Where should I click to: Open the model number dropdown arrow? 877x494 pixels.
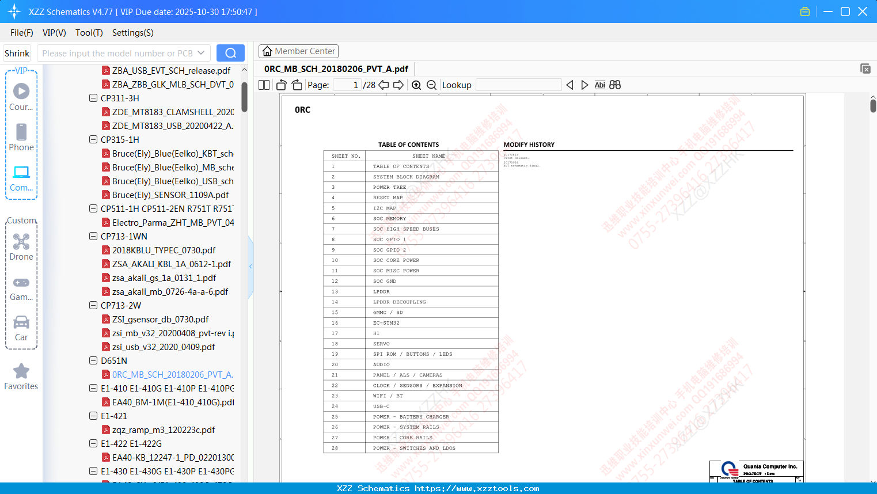click(x=201, y=53)
